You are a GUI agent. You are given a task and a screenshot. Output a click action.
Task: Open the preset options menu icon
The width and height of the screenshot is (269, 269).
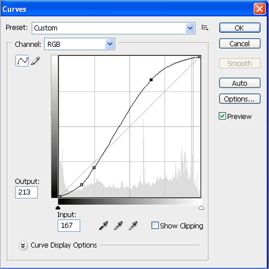(x=205, y=28)
